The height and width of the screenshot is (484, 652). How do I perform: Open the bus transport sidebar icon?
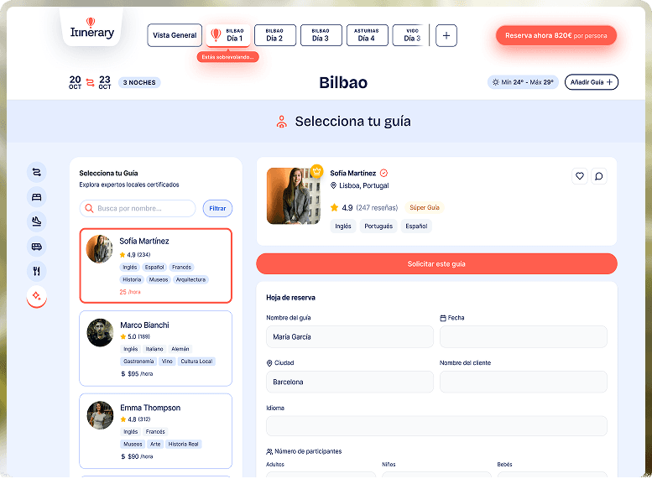(37, 247)
